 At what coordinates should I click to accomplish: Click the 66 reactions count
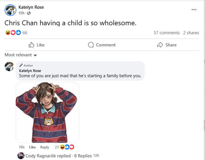pyautogui.click(x=25, y=33)
